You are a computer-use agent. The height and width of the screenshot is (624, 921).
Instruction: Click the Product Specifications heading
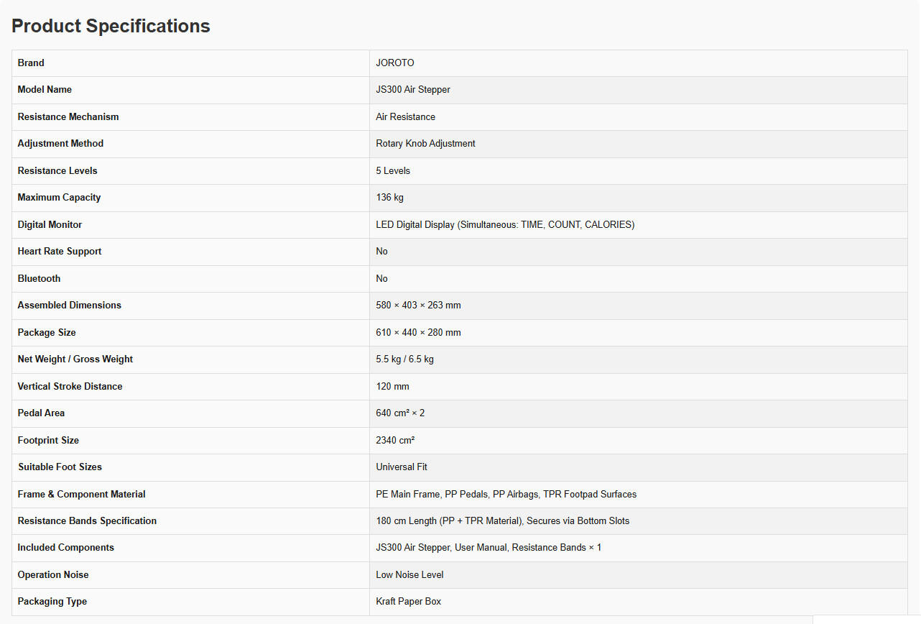(111, 26)
